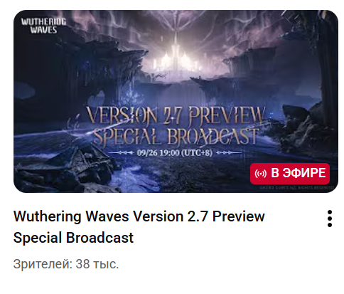Click the 38 тыс. viewer number
This screenshot has width=344, height=294.
click(97, 264)
